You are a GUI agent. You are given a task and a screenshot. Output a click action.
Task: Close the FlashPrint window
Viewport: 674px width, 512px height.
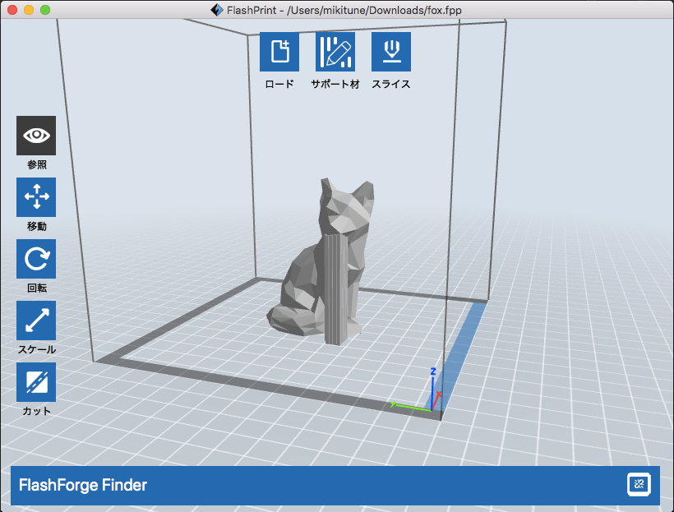click(x=12, y=10)
